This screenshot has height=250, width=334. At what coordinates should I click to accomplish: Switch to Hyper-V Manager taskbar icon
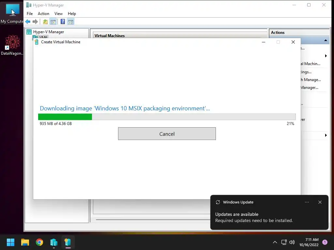54,242
